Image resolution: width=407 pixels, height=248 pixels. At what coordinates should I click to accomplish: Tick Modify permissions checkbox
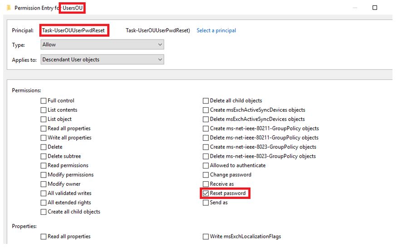pyautogui.click(x=44, y=175)
